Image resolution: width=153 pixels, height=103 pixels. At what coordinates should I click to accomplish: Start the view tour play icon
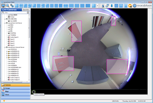(x=125, y=6)
